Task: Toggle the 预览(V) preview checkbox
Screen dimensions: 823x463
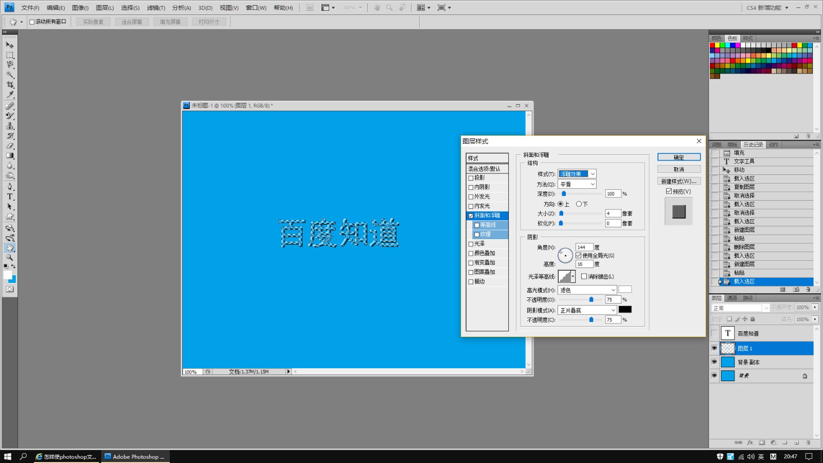Action: [669, 191]
